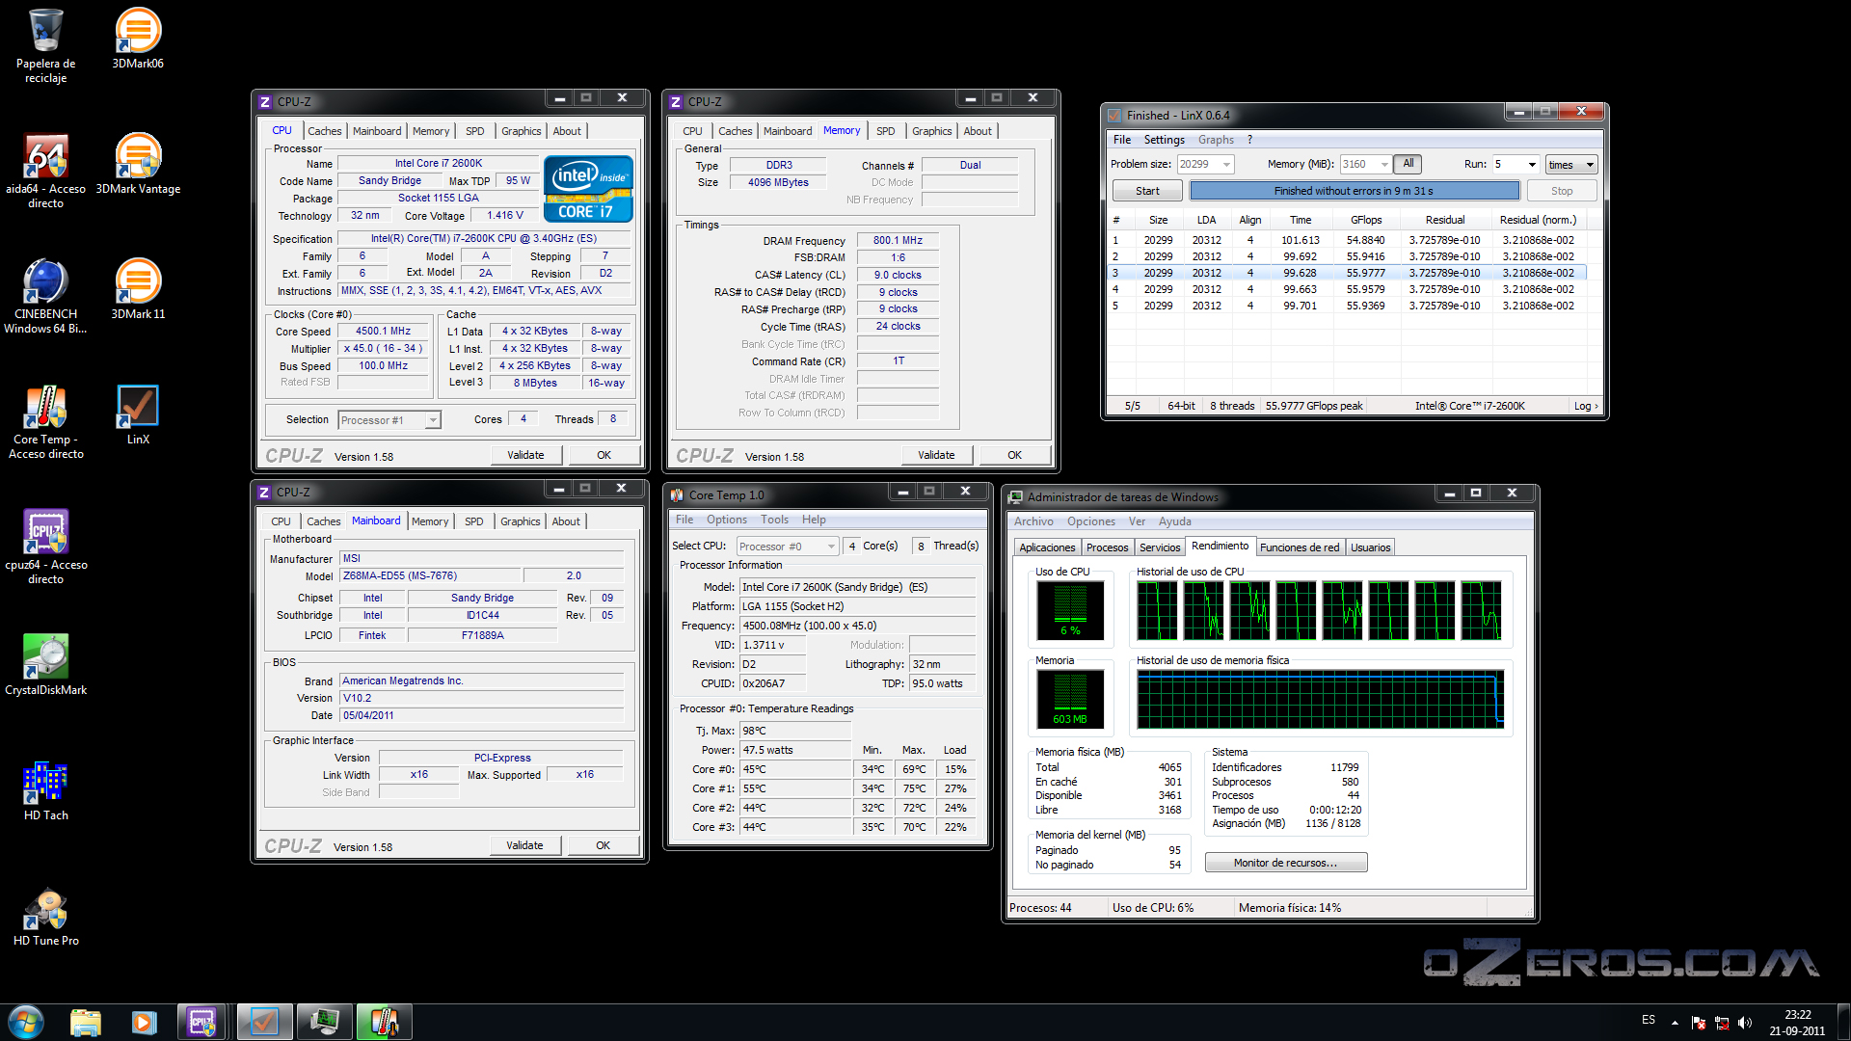Switch to the Aplicaciones tab in Task Manager

1047,547
